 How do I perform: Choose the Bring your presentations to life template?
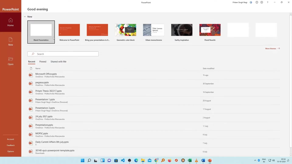point(98,32)
